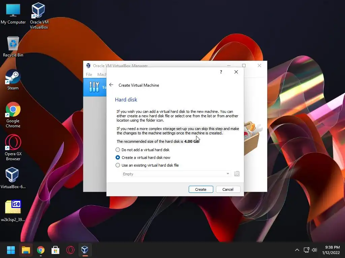Launch Steam from desktop
The height and width of the screenshot is (258, 345).
(13, 79)
